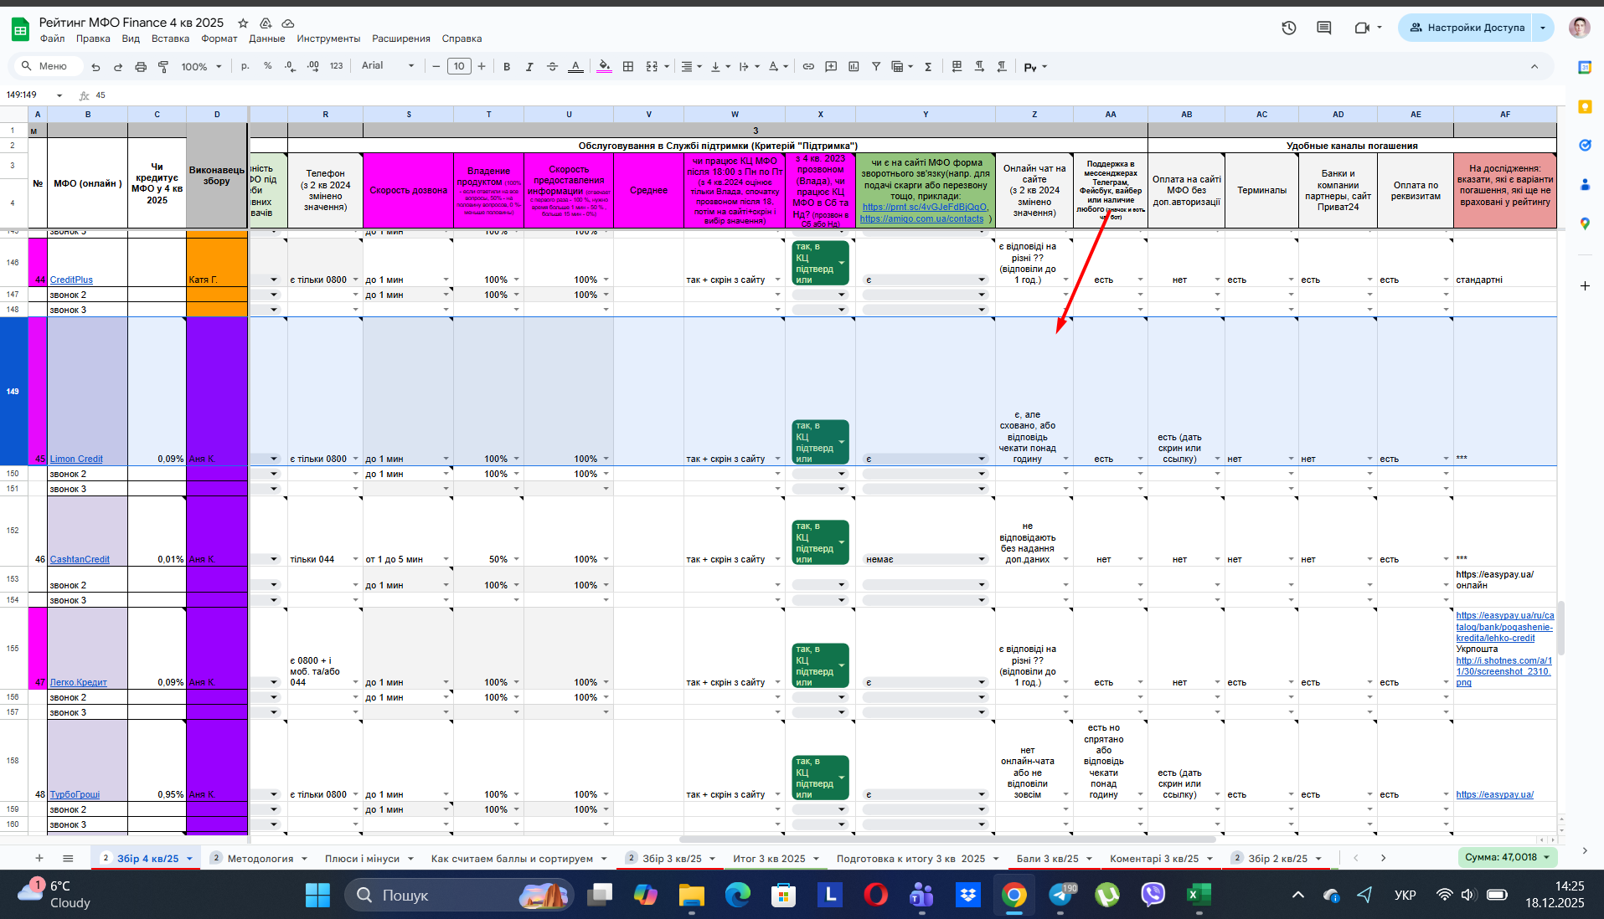This screenshot has width=1604, height=919.
Task: Click the font size input field
Action: point(459,66)
